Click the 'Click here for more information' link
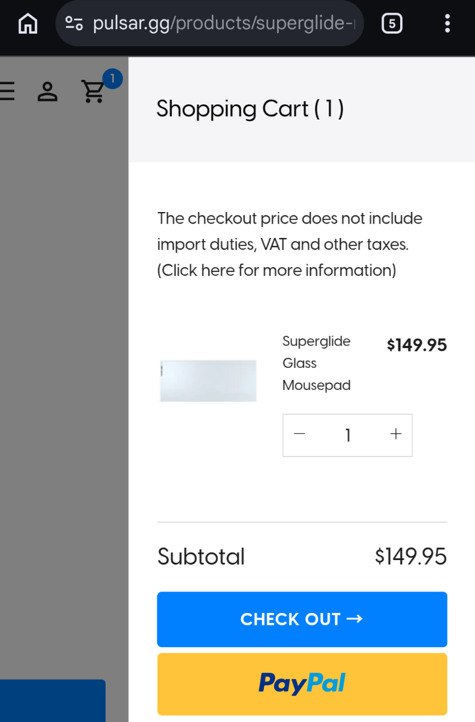This screenshot has height=722, width=475. click(x=277, y=270)
